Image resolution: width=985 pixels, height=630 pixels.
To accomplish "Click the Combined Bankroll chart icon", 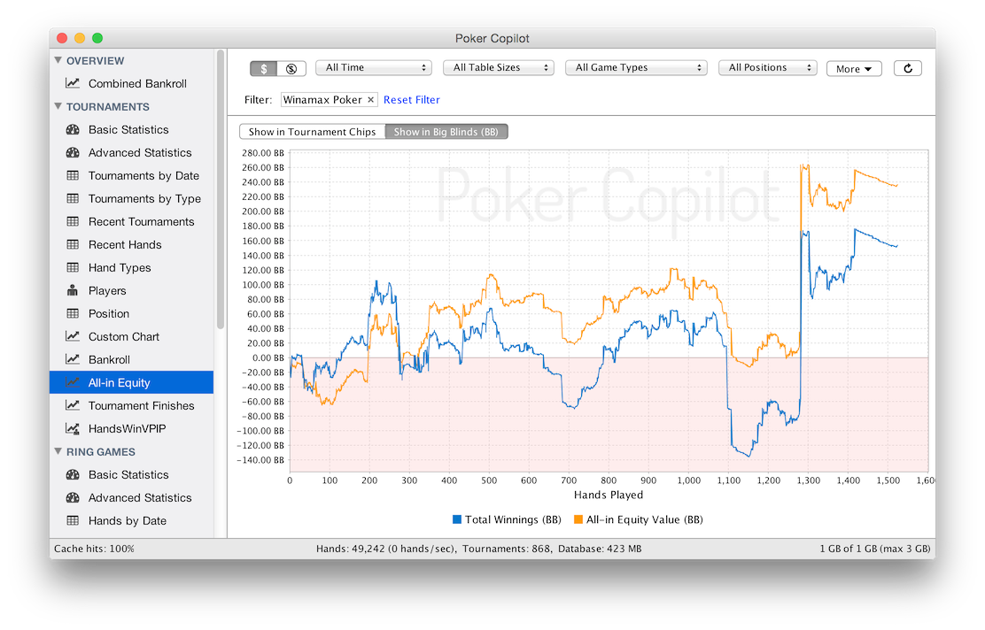I will (x=73, y=83).
